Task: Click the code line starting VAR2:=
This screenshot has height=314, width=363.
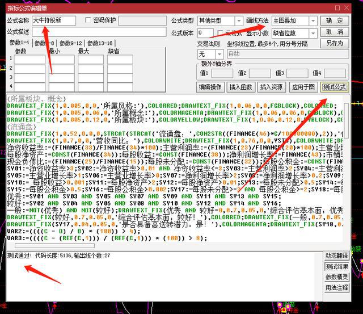Action: (74, 231)
